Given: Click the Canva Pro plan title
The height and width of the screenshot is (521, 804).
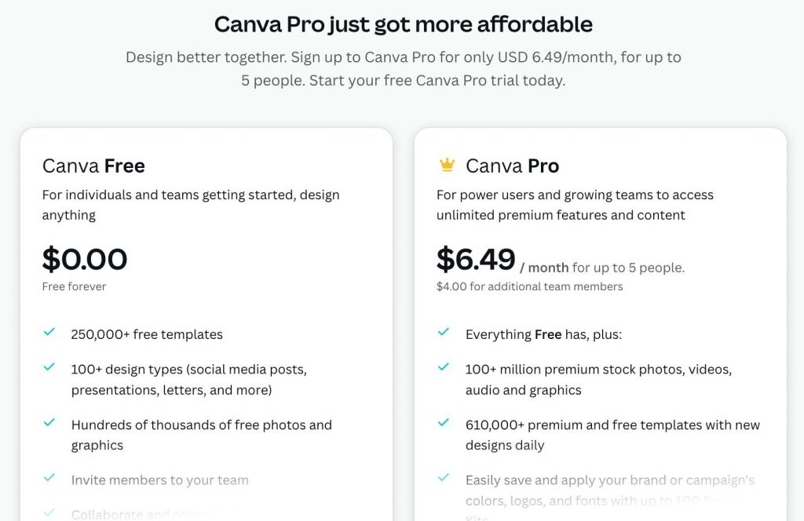Looking at the screenshot, I should tap(512, 166).
